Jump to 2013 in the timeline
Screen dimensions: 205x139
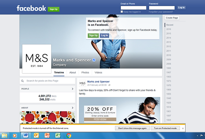(x=169, y=42)
